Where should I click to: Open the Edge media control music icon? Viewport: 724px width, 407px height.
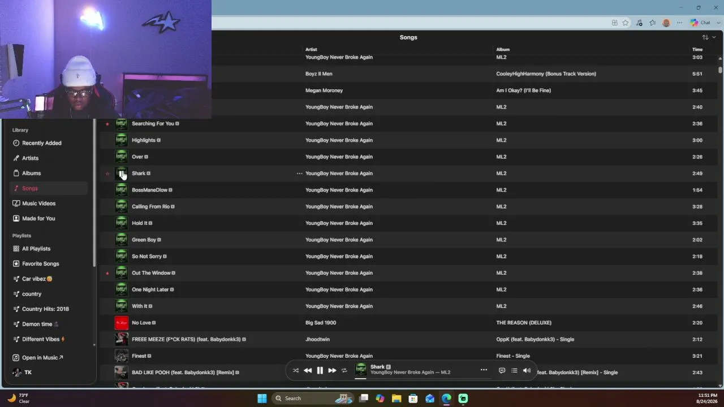[639, 23]
